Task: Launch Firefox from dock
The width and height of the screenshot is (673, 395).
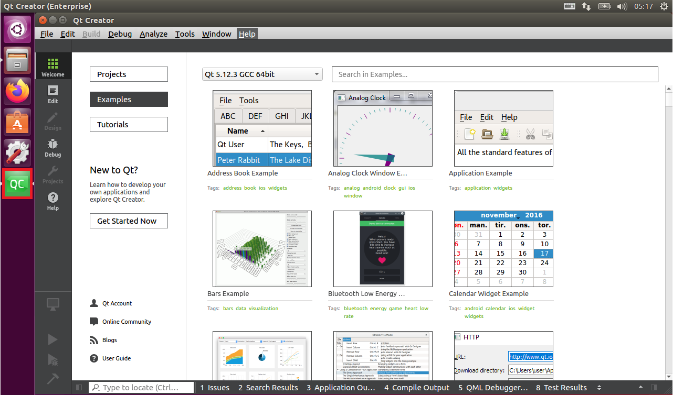Action: pos(18,91)
